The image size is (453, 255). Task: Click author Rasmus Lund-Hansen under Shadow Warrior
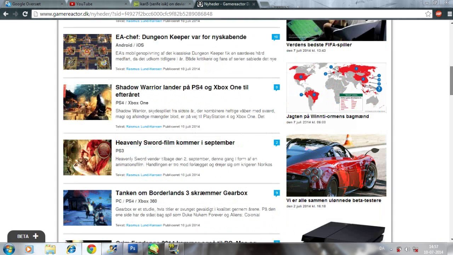coord(144,126)
